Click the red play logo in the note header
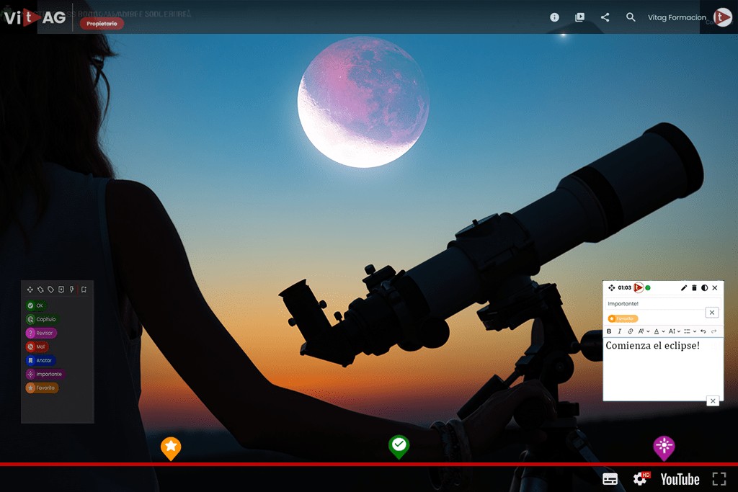 [639, 288]
